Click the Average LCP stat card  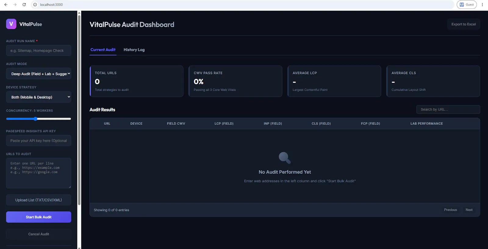click(334, 81)
